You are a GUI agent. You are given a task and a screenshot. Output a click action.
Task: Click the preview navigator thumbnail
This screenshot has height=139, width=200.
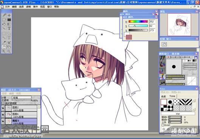pyautogui.click(x=179, y=25)
